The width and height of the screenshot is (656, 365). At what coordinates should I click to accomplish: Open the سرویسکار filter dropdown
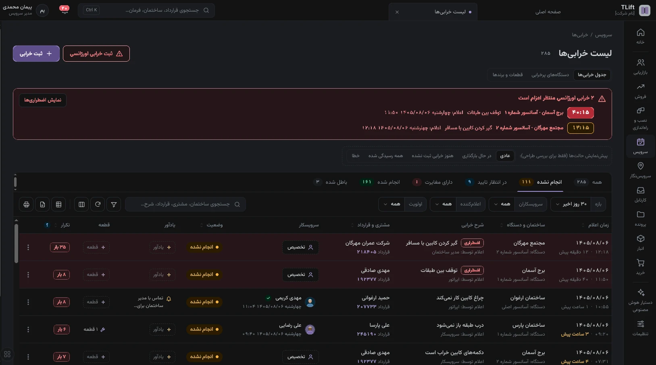pos(518,204)
